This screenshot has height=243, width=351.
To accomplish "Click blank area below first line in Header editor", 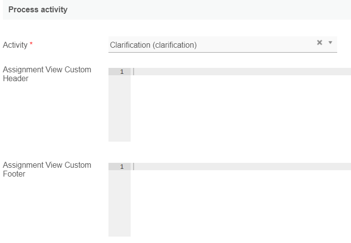I will pyautogui.click(x=241, y=108).
